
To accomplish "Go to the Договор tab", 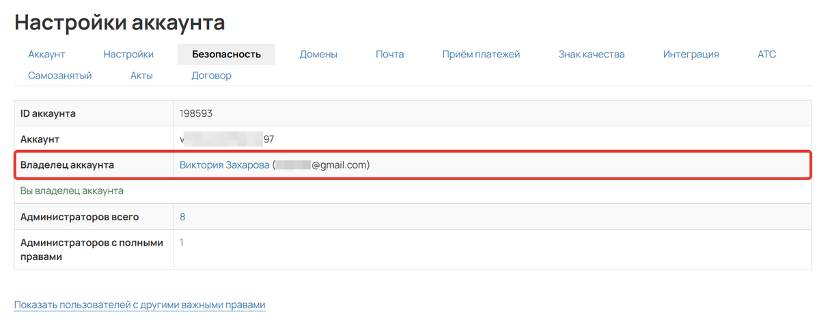I will click(x=211, y=76).
